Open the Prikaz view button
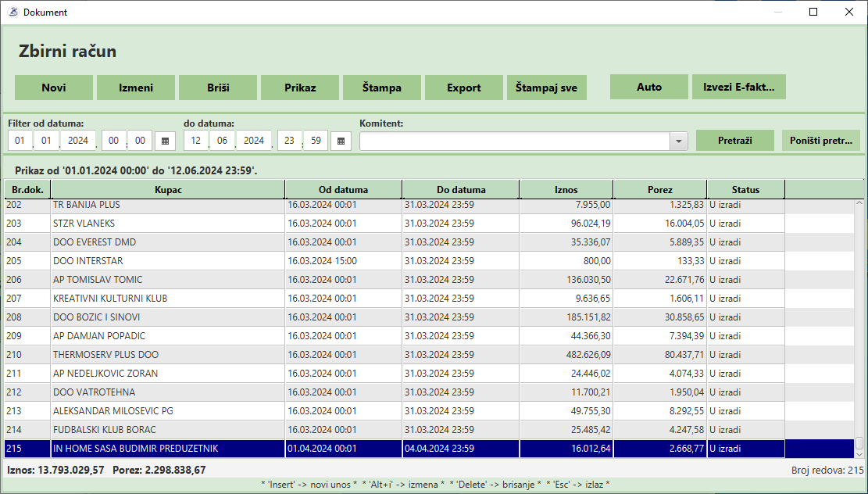 [300, 88]
